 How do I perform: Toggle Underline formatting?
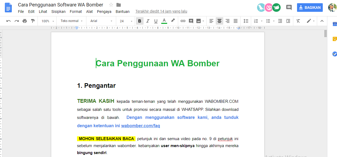[x=156, y=21]
